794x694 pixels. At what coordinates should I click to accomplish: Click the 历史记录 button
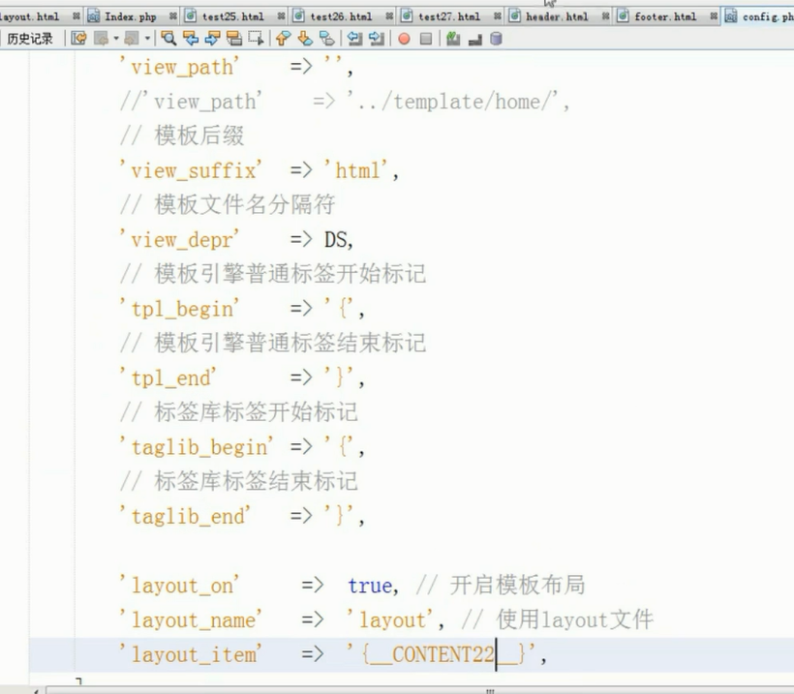pos(29,40)
